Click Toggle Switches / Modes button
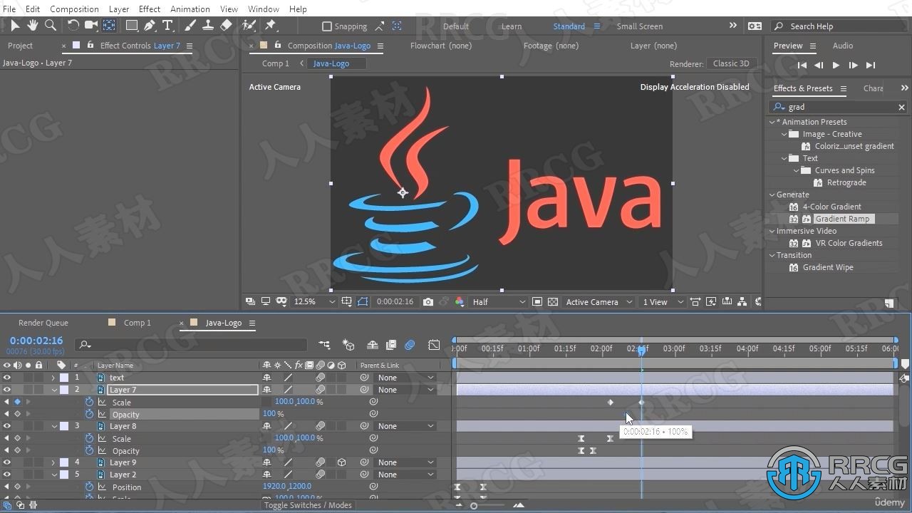 (x=308, y=505)
